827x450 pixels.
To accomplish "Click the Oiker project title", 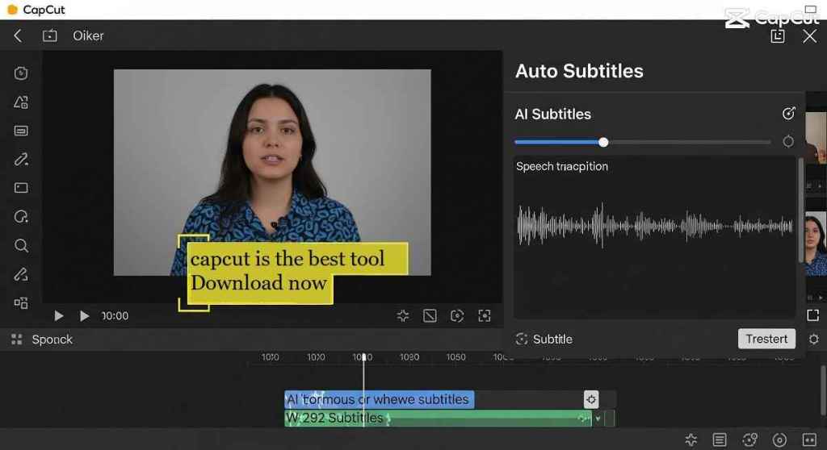I will pos(88,35).
